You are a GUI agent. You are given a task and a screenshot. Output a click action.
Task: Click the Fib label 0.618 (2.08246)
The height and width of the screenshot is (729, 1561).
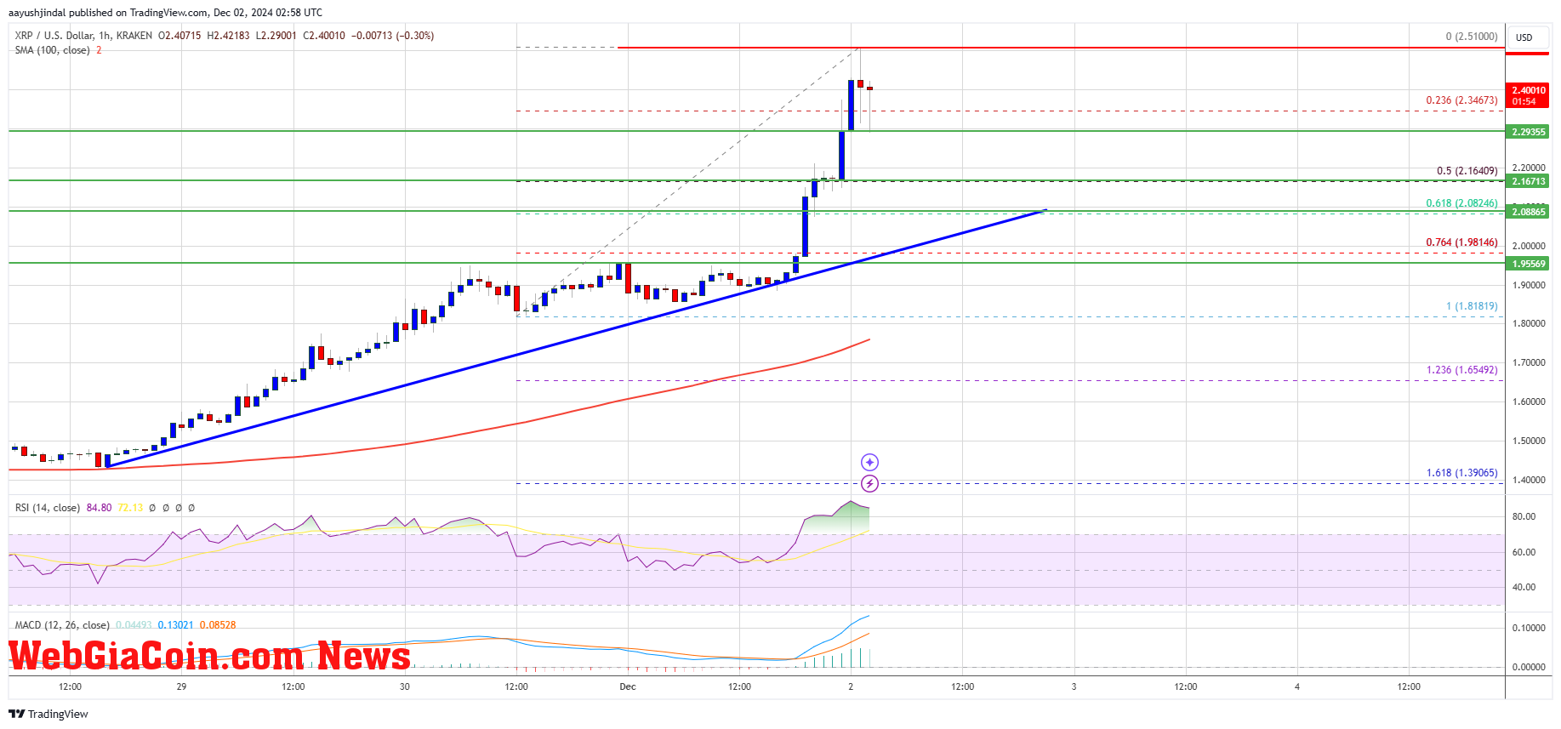(x=1461, y=203)
